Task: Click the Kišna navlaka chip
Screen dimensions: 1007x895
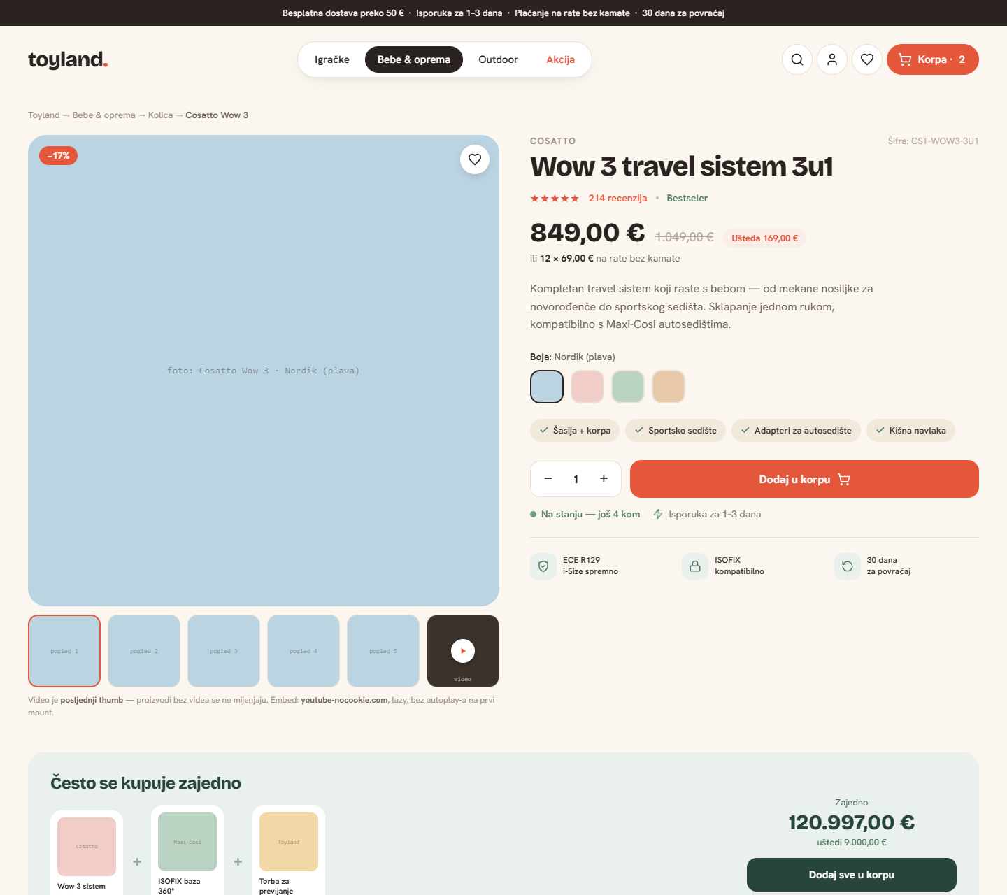Action: coord(910,431)
